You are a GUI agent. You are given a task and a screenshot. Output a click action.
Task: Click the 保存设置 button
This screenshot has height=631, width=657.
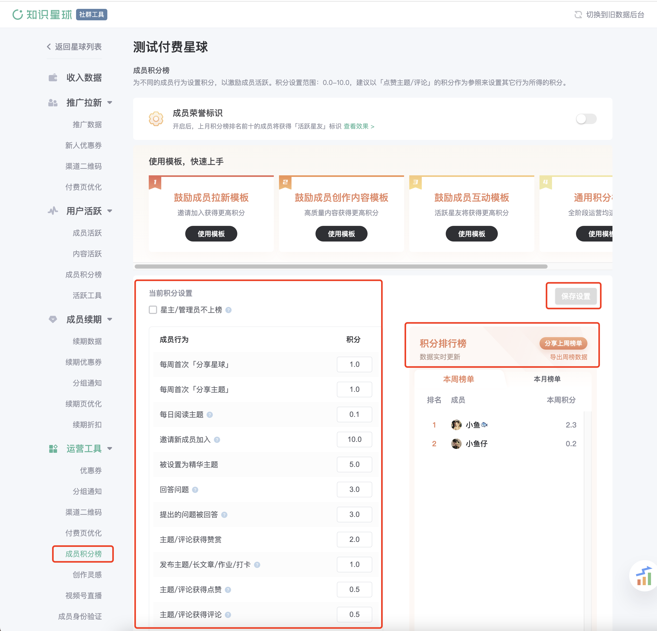click(575, 296)
